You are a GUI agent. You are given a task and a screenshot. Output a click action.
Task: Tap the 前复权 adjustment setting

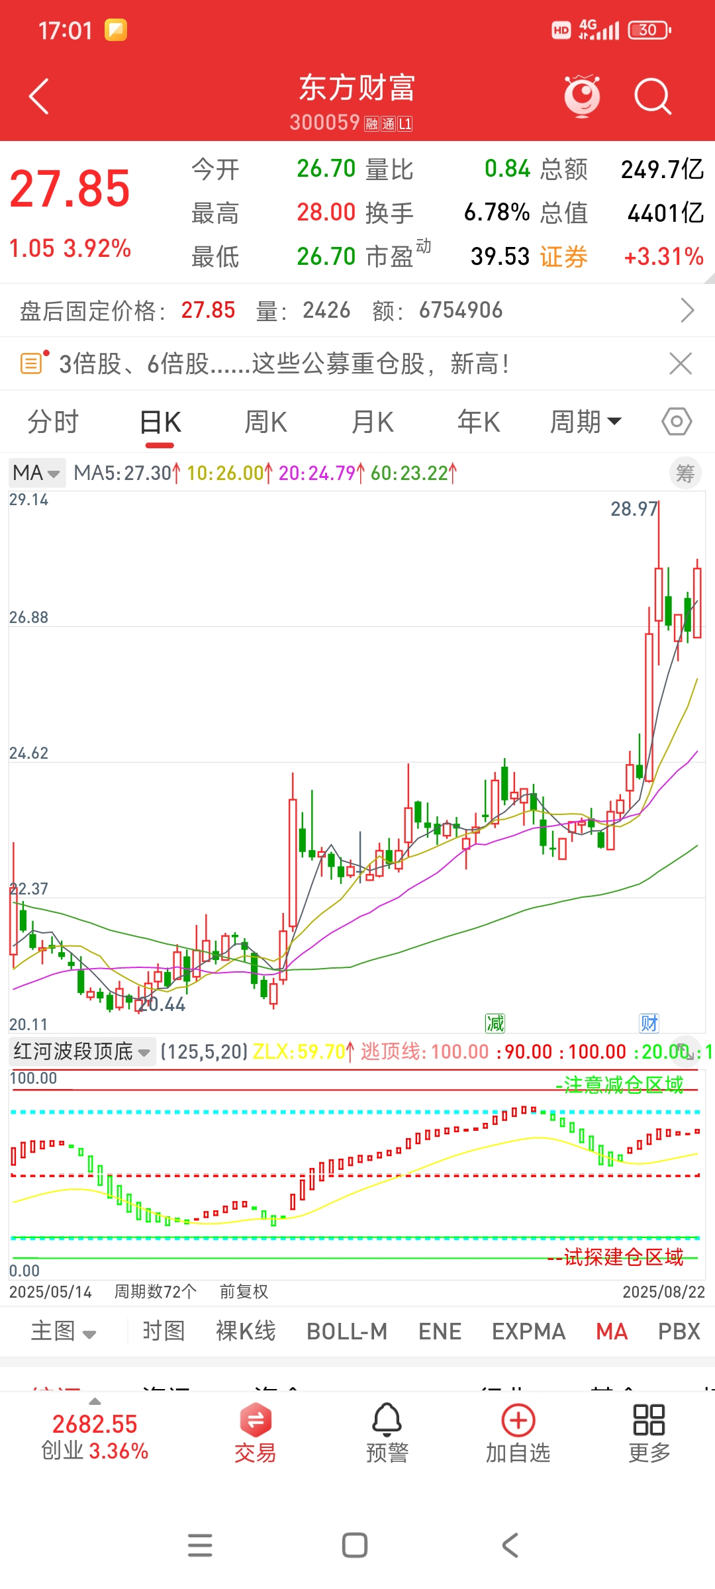pyautogui.click(x=244, y=1291)
